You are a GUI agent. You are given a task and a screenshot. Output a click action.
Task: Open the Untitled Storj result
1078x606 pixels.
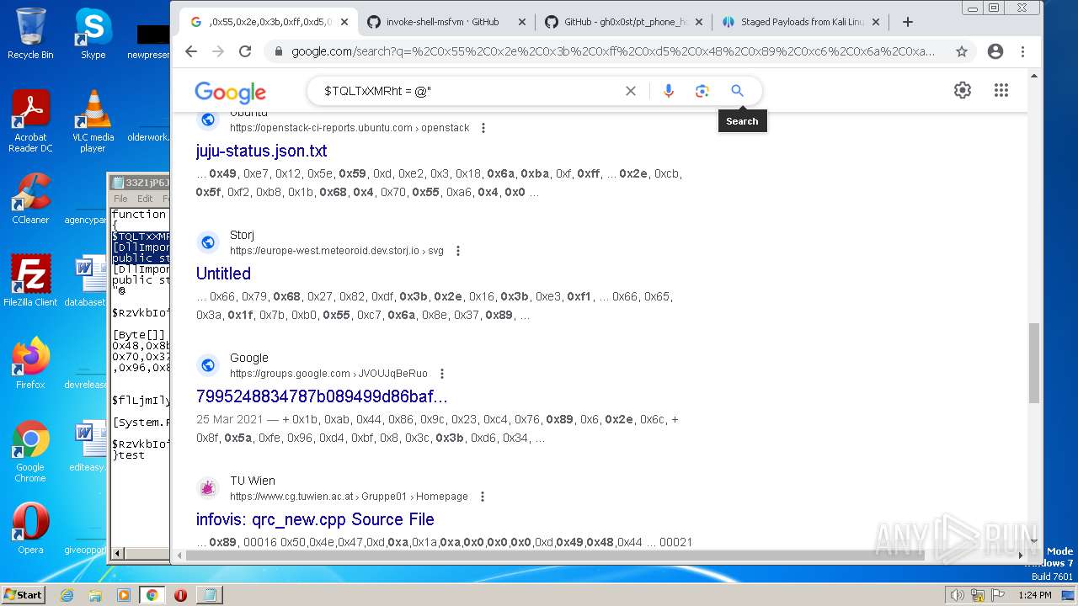223,274
